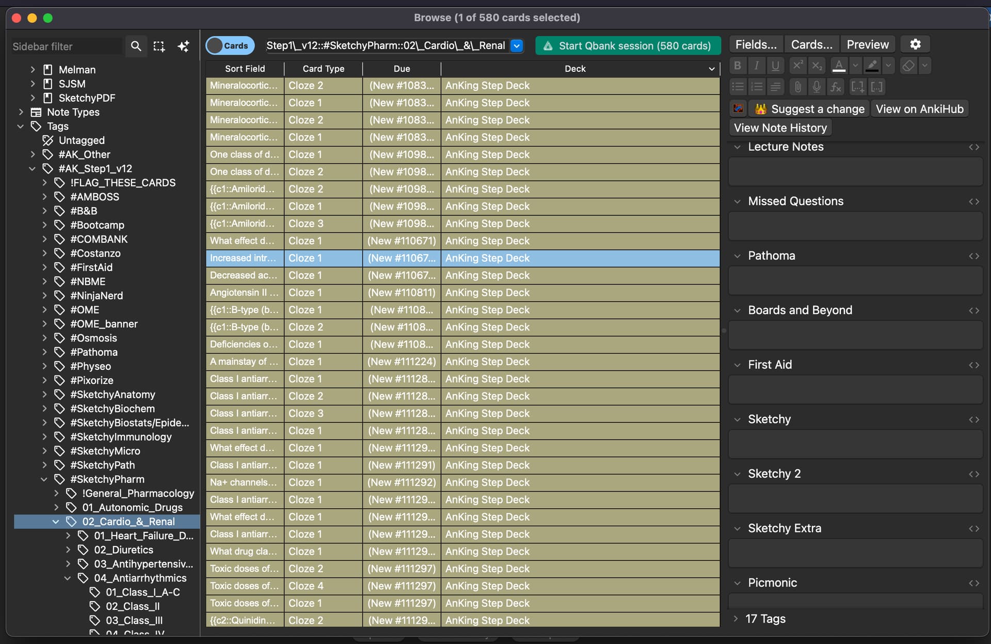Click the attach file paperclip icon
991x644 pixels.
(x=798, y=87)
